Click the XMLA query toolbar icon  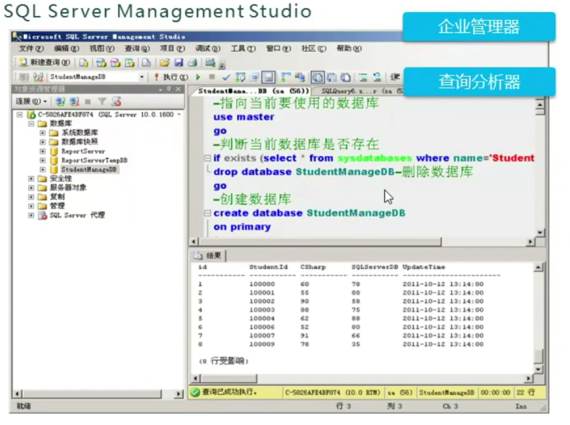[x=130, y=63]
